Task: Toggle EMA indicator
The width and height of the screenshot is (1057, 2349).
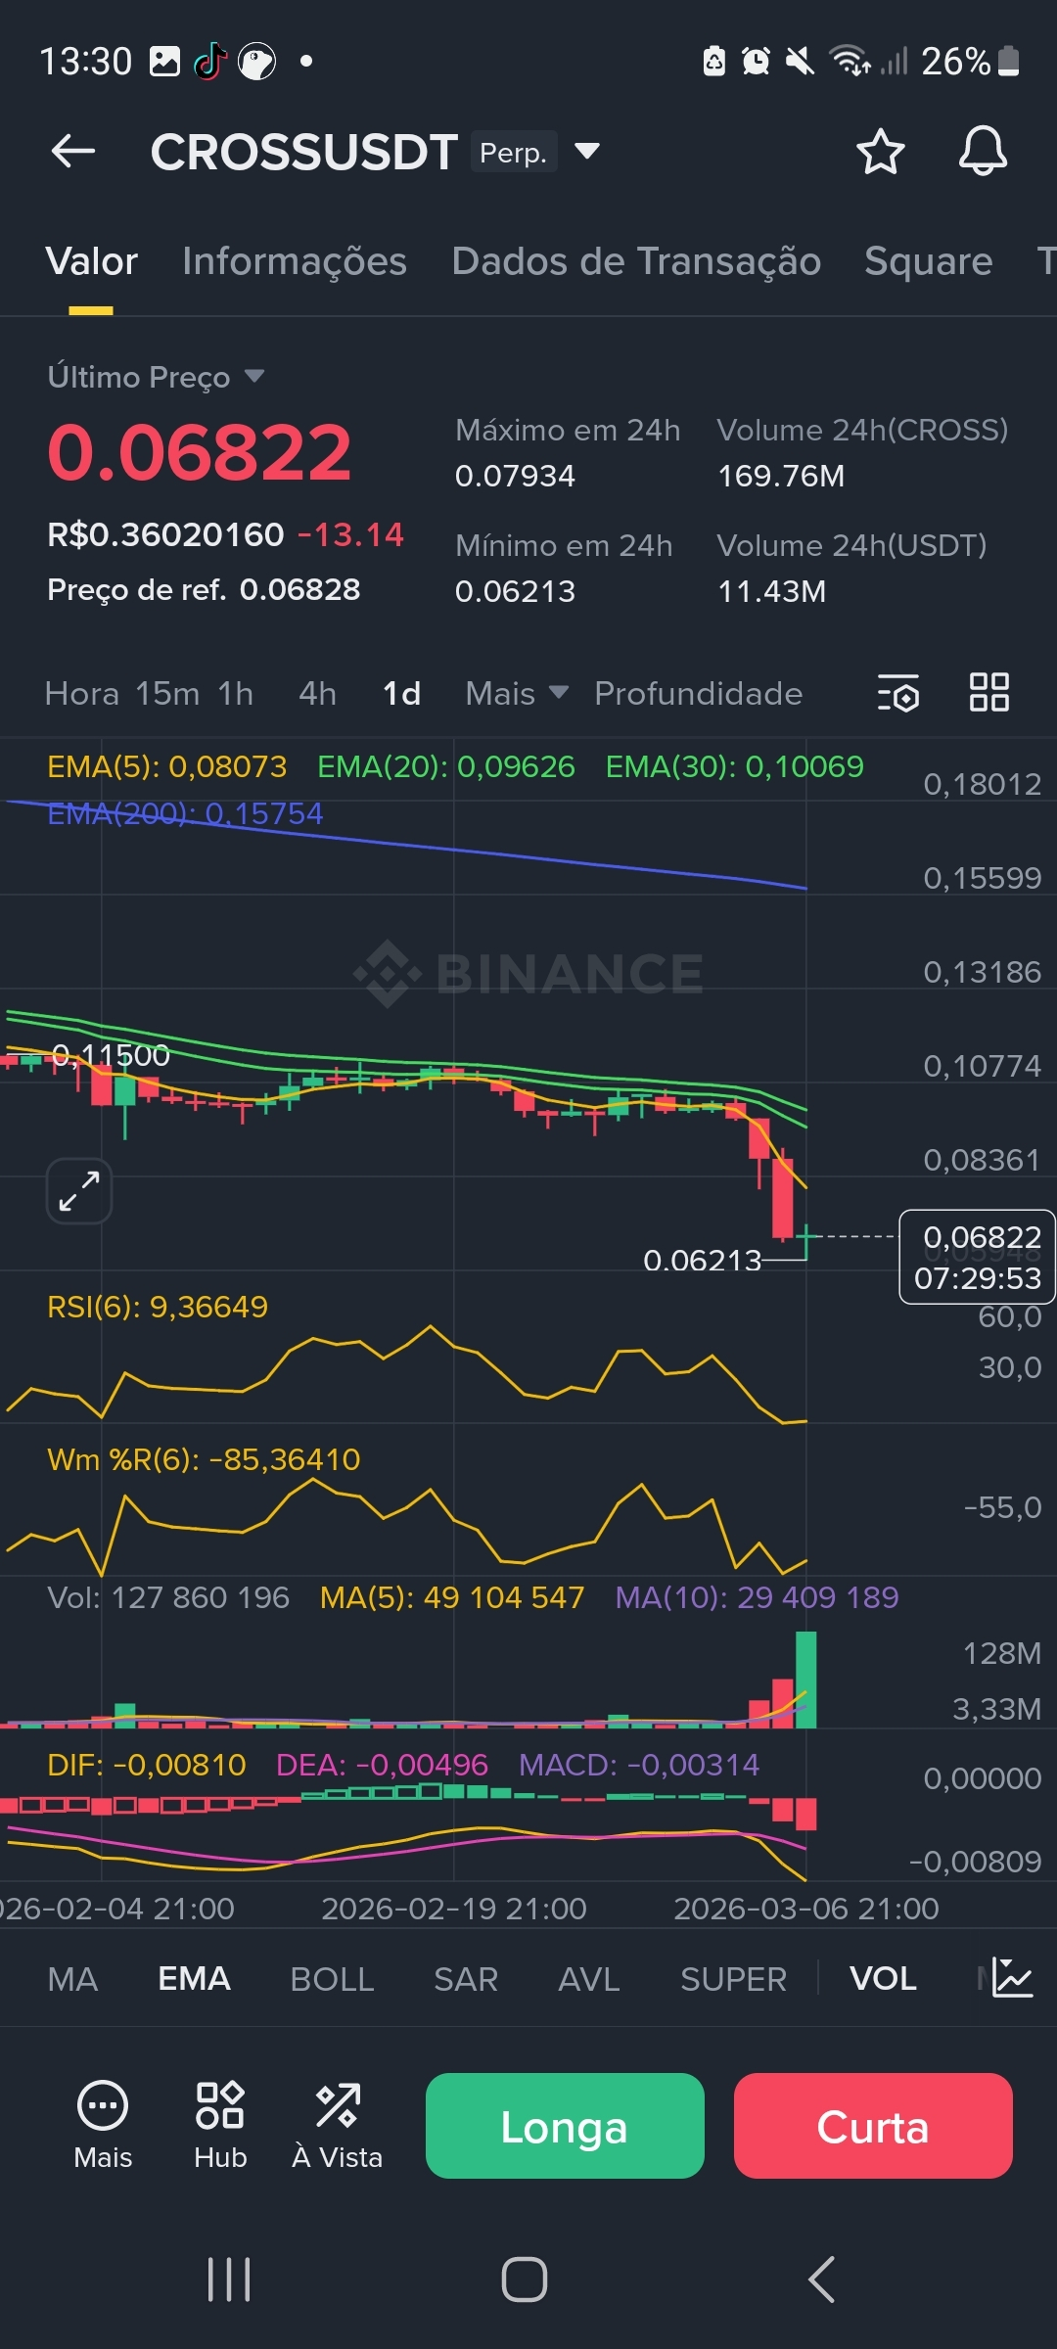Action: [x=194, y=1978]
